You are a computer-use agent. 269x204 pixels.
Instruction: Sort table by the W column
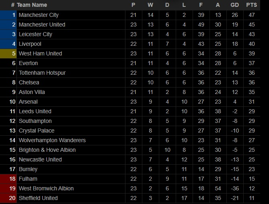pyautogui.click(x=150, y=5)
